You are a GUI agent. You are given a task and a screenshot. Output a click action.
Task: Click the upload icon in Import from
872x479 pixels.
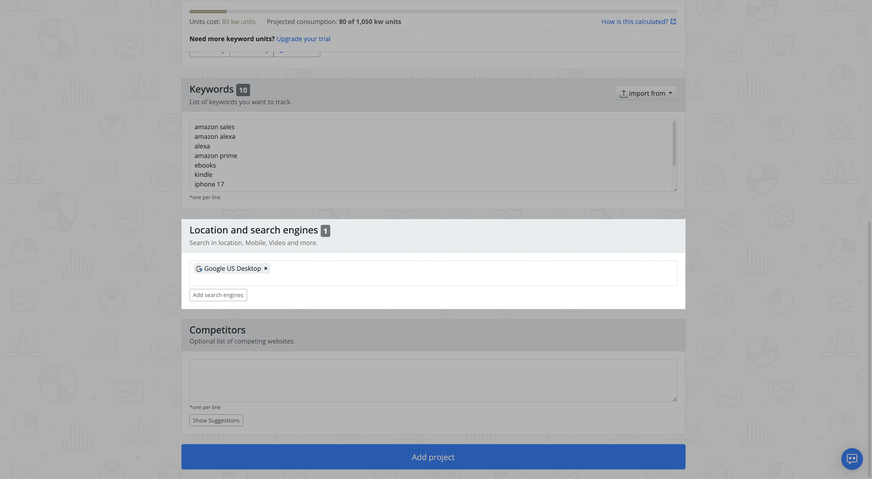623,94
